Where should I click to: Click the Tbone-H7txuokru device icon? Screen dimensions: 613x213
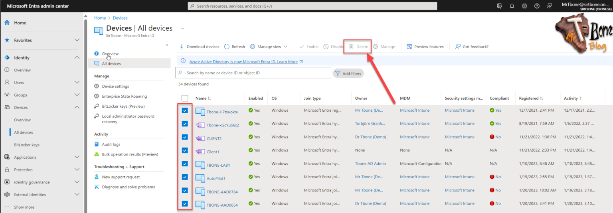200,112
